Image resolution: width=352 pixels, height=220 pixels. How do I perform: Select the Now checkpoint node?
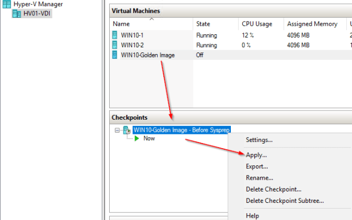tap(149, 138)
